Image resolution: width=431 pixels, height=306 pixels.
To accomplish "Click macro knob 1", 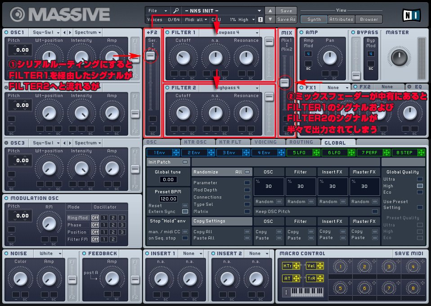I will tap(340, 266).
